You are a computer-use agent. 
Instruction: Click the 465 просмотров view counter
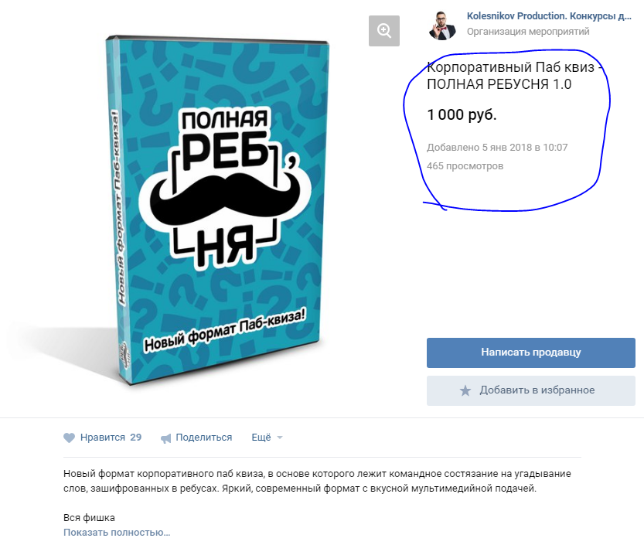point(465,166)
